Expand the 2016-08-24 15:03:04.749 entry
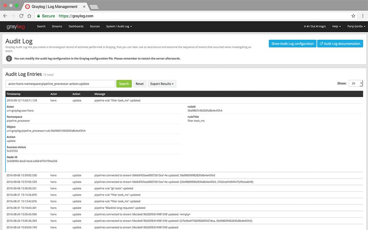368x230 pixels. tap(184, 227)
